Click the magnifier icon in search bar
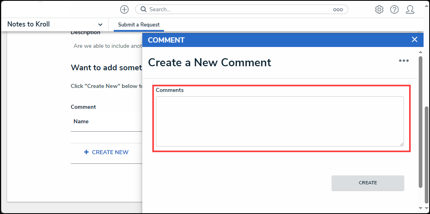 tap(144, 9)
